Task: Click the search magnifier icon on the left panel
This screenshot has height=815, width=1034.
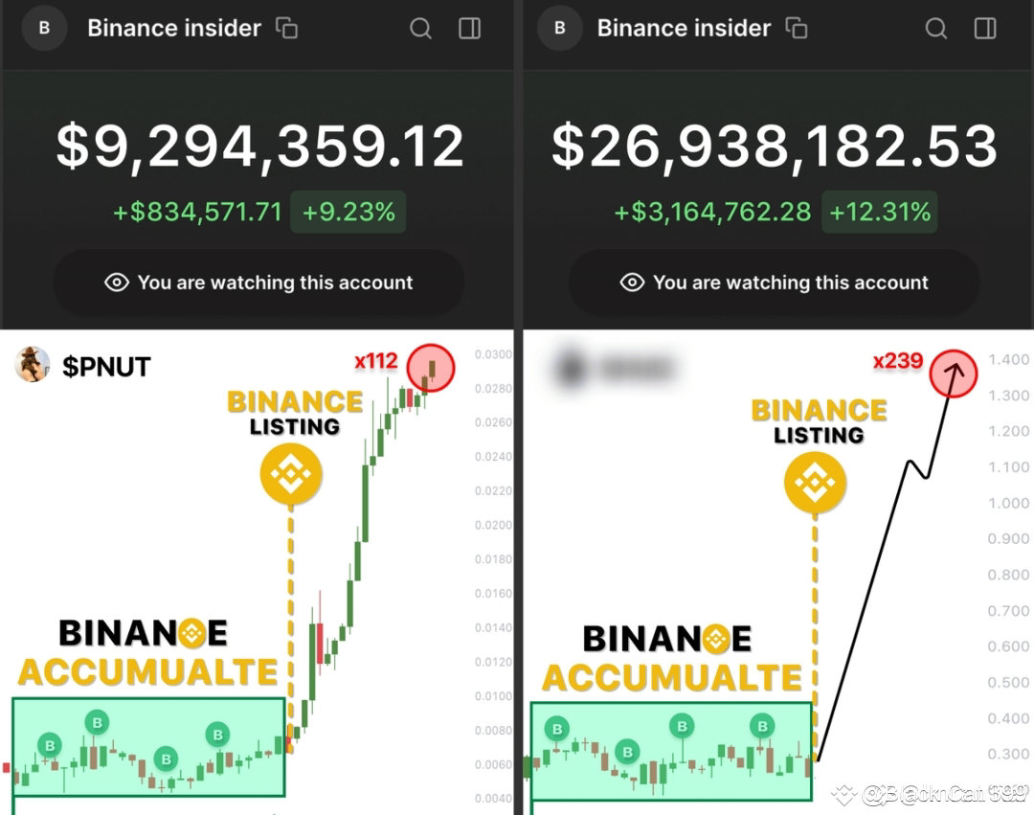Action: [x=421, y=28]
